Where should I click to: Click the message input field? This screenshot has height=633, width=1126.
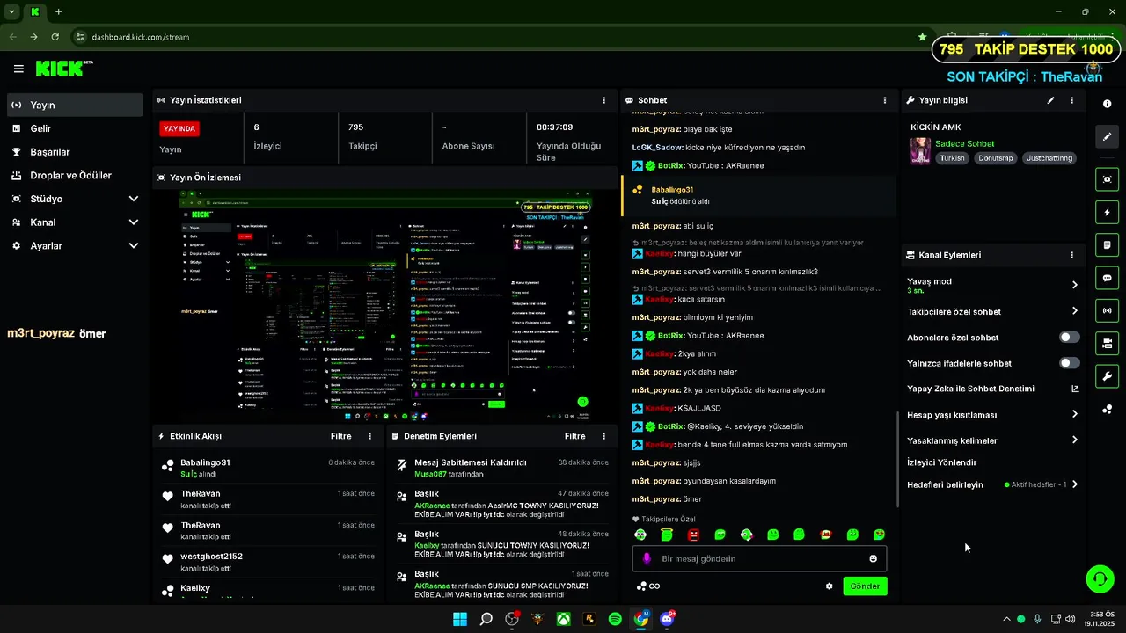(x=759, y=558)
